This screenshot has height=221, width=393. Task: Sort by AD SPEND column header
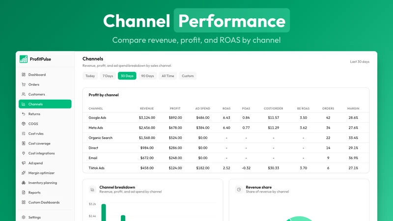click(203, 109)
